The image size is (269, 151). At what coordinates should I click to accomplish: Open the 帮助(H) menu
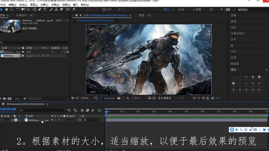tap(85, 5)
